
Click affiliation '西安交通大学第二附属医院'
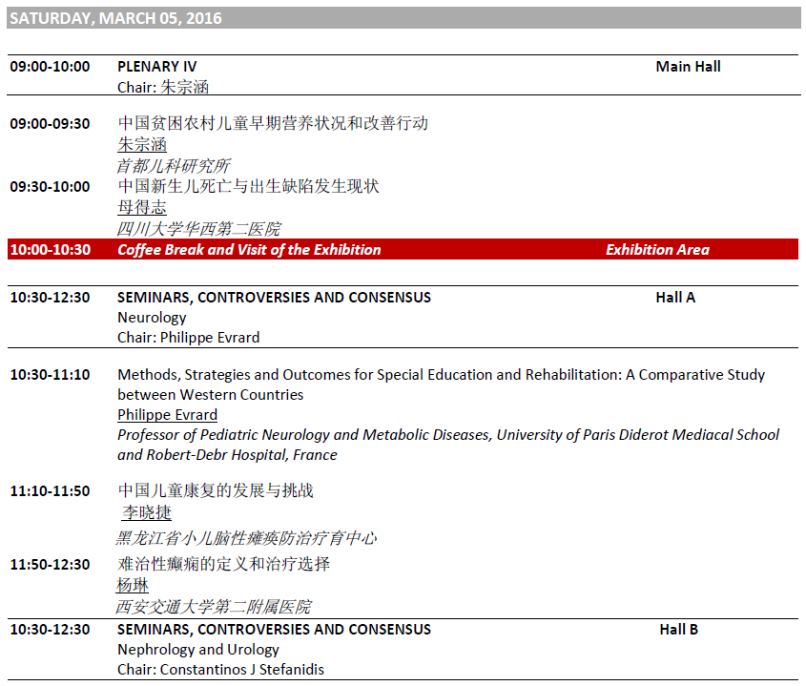click(214, 607)
